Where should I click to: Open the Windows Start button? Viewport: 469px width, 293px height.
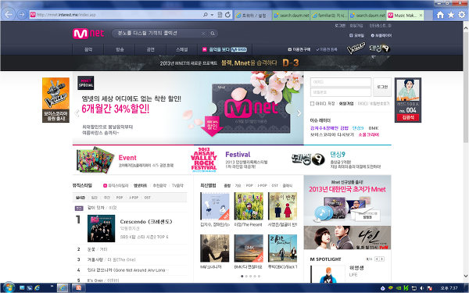point(9,288)
